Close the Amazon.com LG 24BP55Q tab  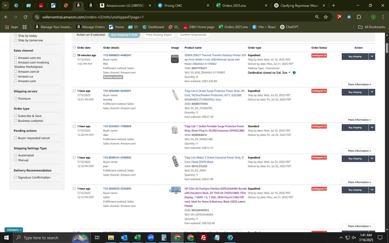[150, 5]
